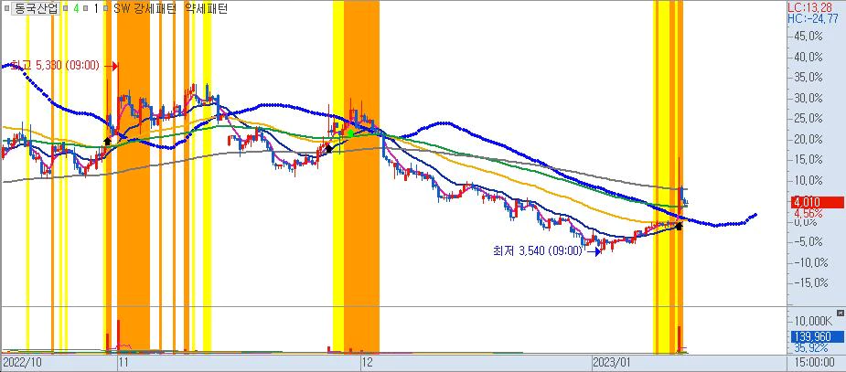Image resolution: width=846 pixels, height=372 pixels.
Task: Click the 15:00:00 time display
Action: pyautogui.click(x=814, y=361)
